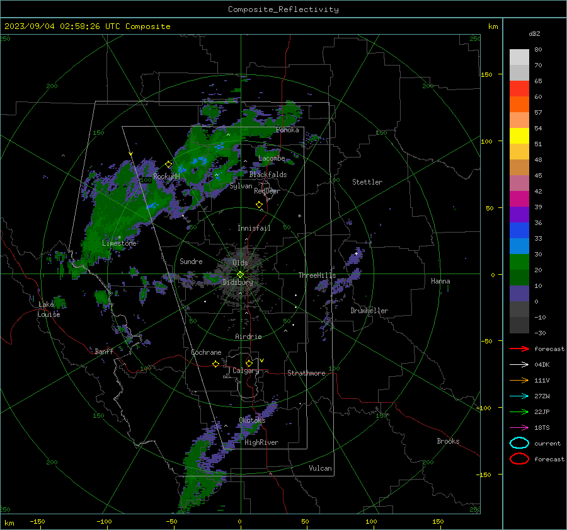Click the yellow V marker northwest of RockyMH
The width and height of the screenshot is (567, 530).
(130, 154)
